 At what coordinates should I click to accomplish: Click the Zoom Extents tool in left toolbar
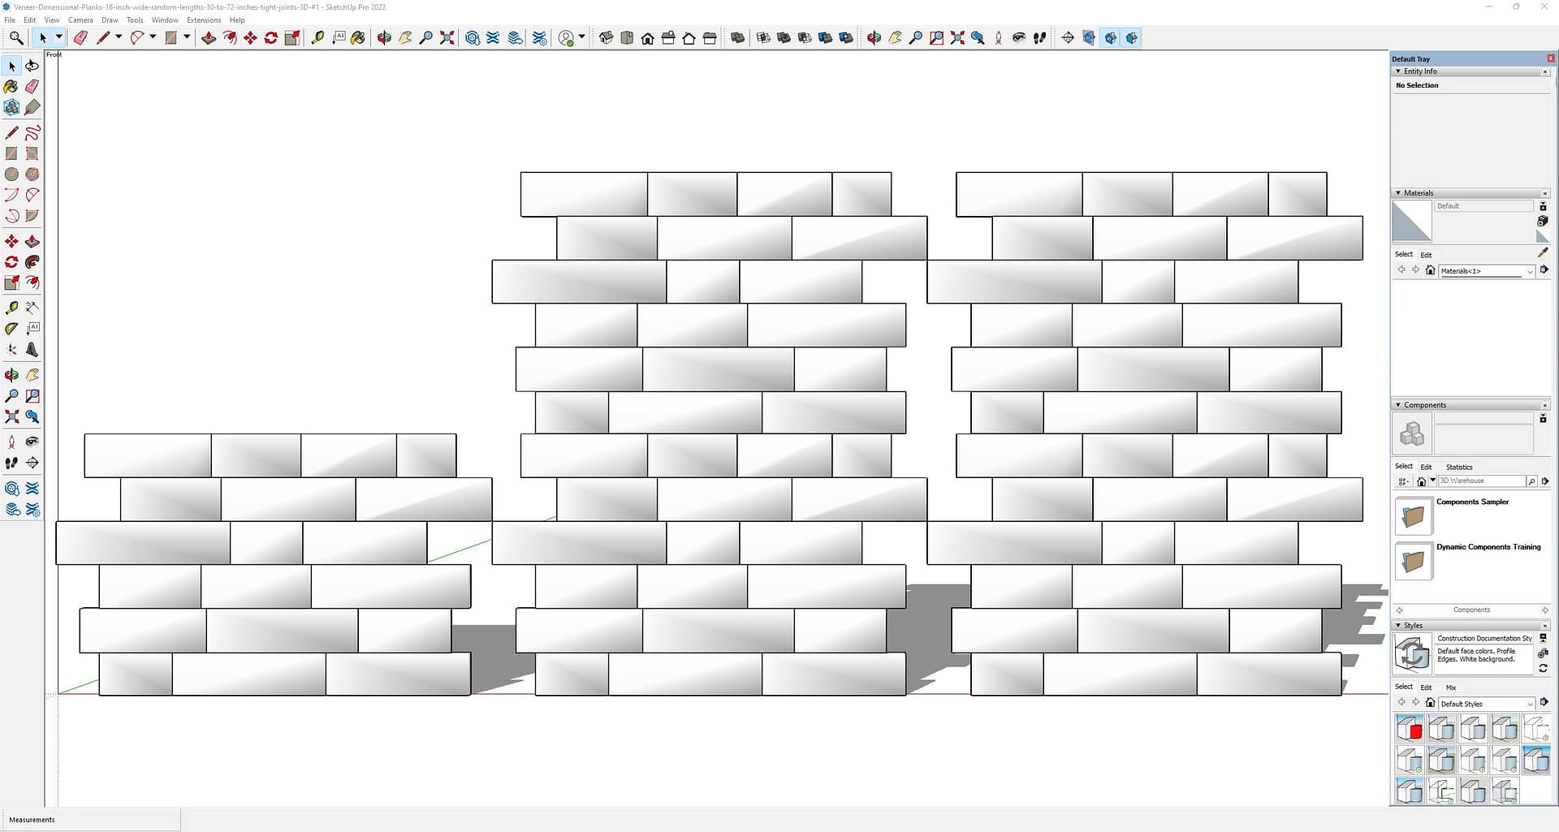pyautogui.click(x=11, y=417)
